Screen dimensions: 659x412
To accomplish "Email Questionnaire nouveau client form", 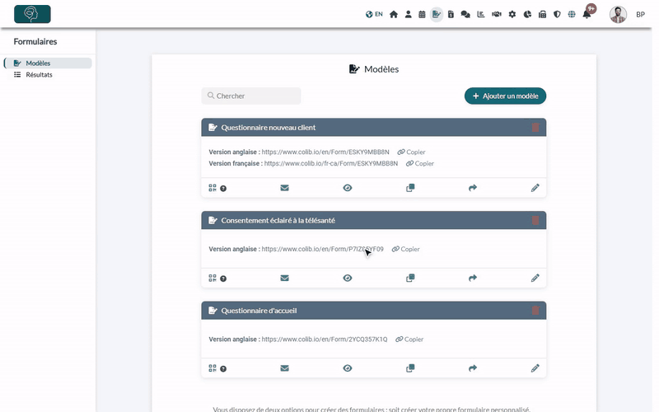I will [x=284, y=188].
